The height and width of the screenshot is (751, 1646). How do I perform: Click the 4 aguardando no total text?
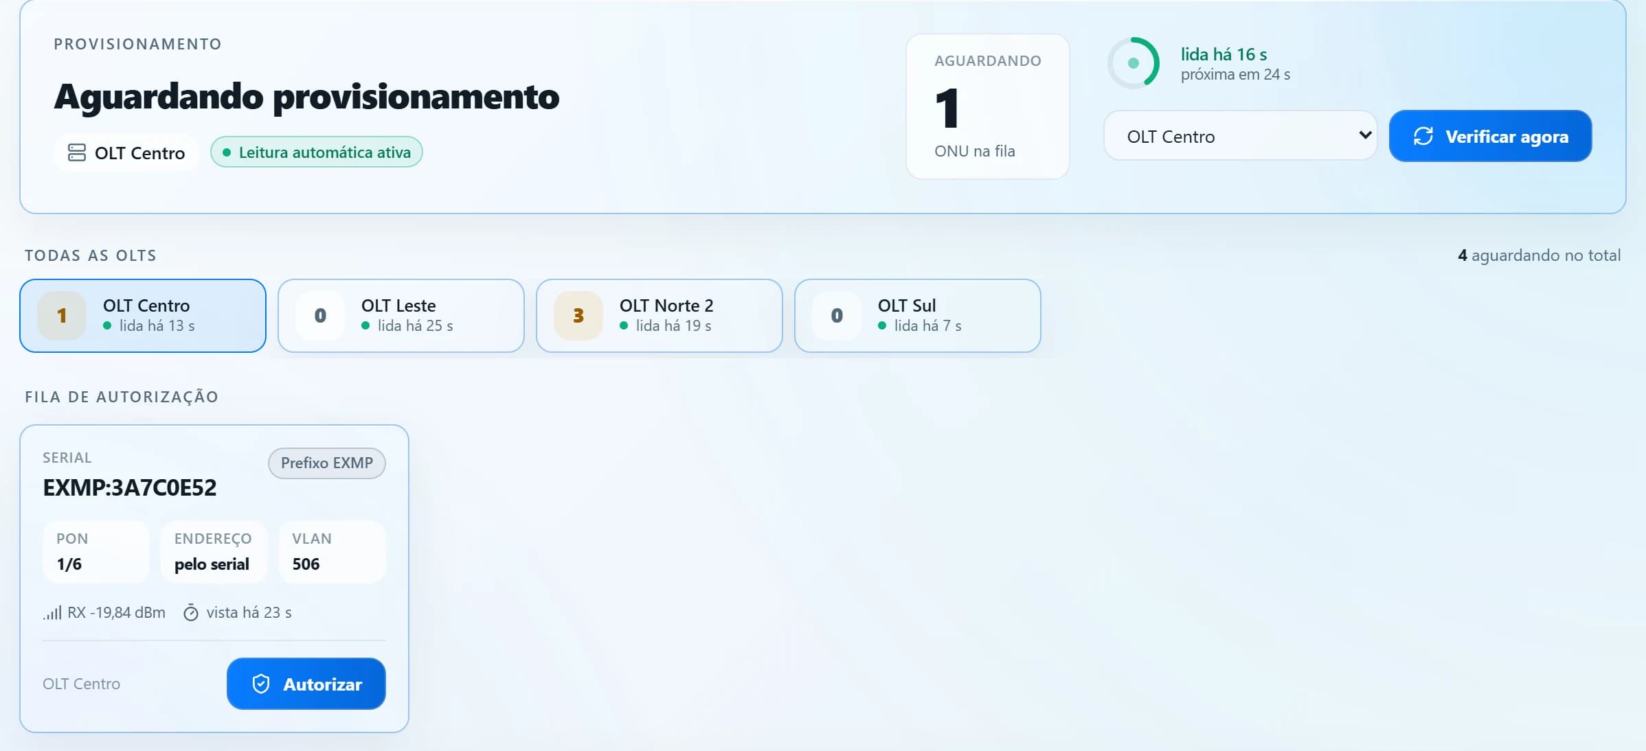point(1539,255)
